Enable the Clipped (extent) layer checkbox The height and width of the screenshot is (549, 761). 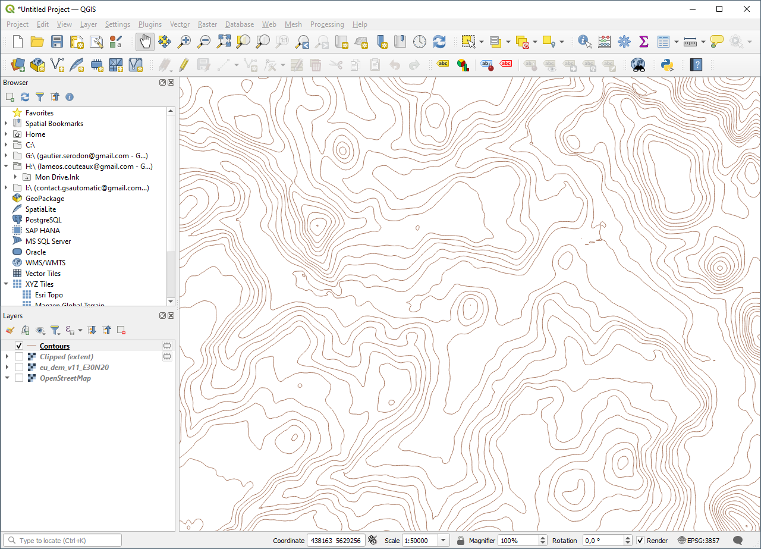point(19,357)
